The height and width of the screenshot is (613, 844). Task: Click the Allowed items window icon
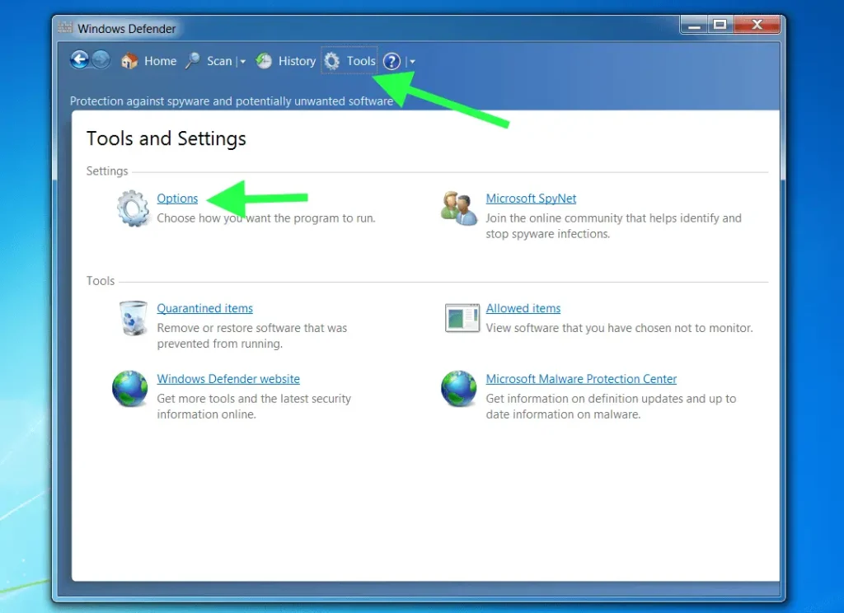(462, 318)
